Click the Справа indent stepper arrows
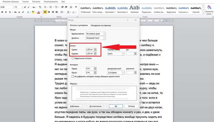 [x=95, y=53]
